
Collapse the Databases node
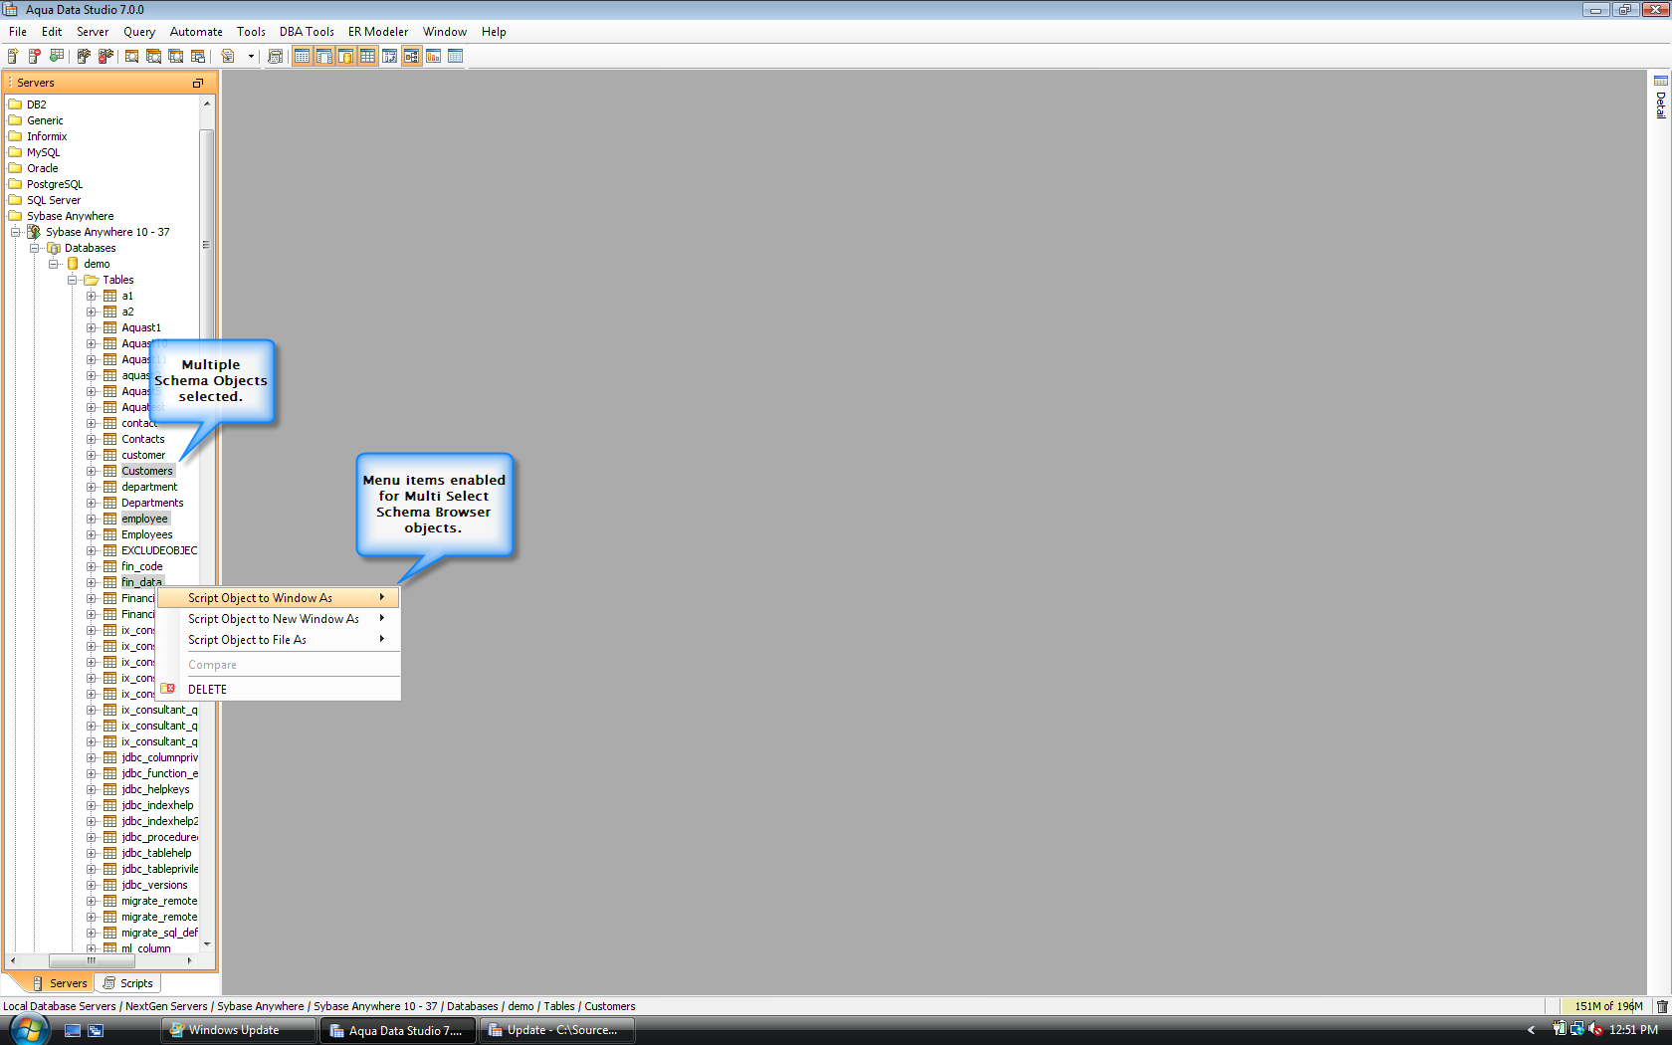click(x=35, y=248)
